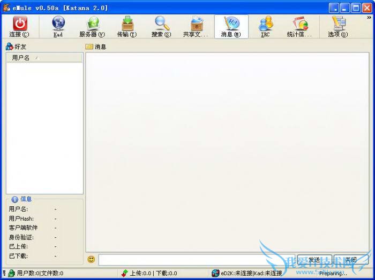Viewport: 375px width, 280px height.
Task: Open the Kad network globe icon
Action: [x=58, y=23]
